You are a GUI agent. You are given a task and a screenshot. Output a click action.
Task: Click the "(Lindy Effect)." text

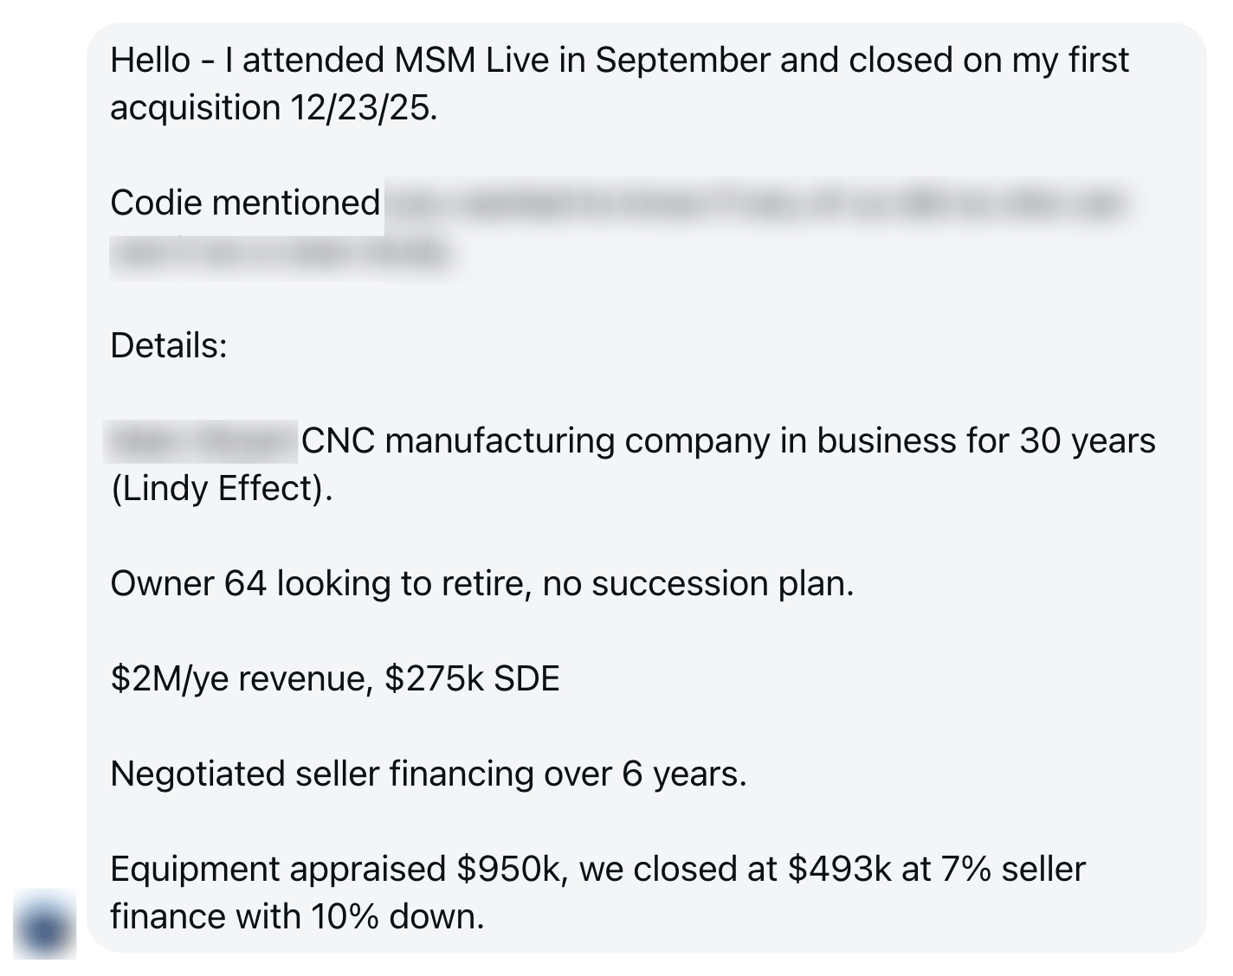tap(222, 489)
